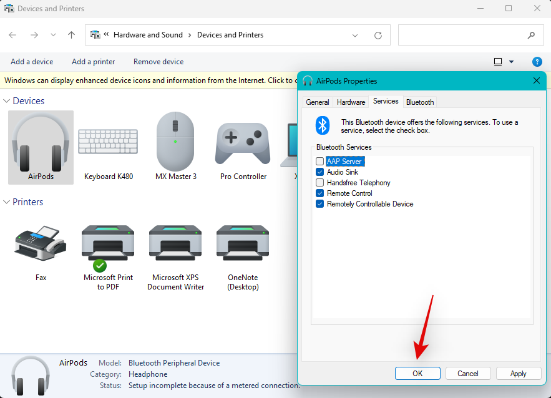
Task: Click Remove device
Action: (x=158, y=62)
